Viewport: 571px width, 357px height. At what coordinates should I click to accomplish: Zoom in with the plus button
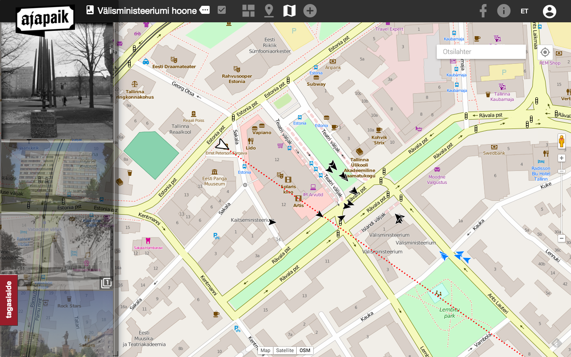(x=562, y=158)
